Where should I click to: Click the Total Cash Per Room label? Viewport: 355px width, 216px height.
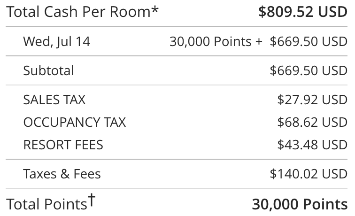click(x=78, y=12)
